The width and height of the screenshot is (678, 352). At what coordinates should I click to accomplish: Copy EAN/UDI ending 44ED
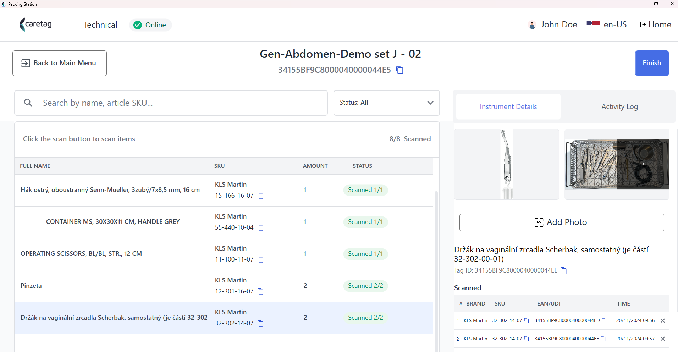coord(605,321)
